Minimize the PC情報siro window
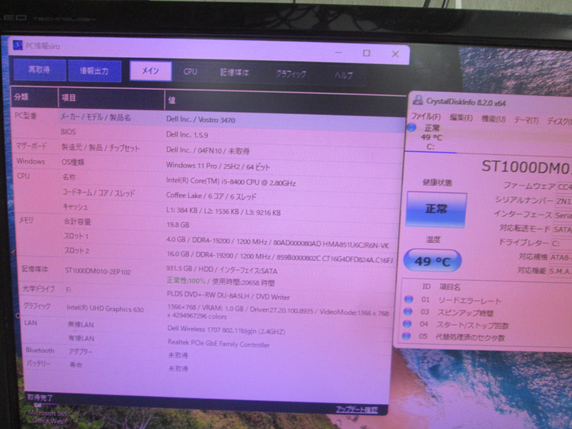Screen dimensions: 572x429 pos(339,53)
